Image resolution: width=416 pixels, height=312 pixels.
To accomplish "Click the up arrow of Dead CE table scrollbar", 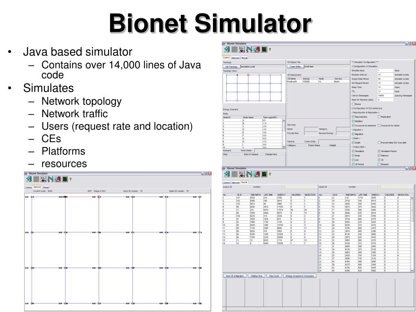I will [412, 198].
